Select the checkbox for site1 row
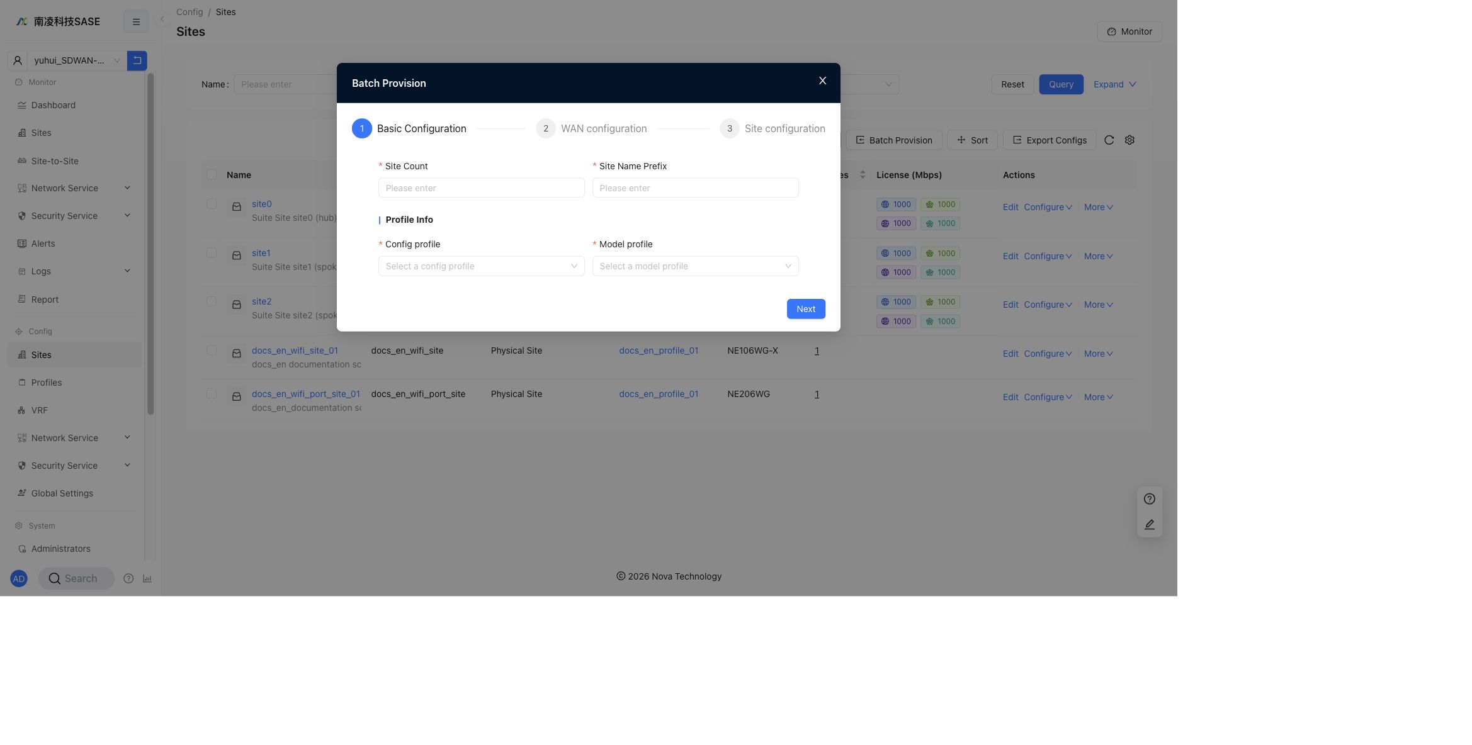 click(212, 253)
